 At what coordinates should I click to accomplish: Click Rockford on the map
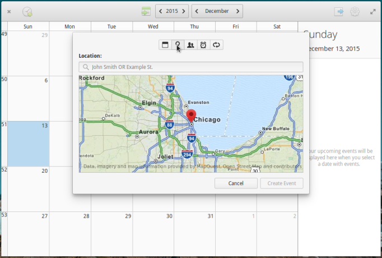click(x=92, y=78)
